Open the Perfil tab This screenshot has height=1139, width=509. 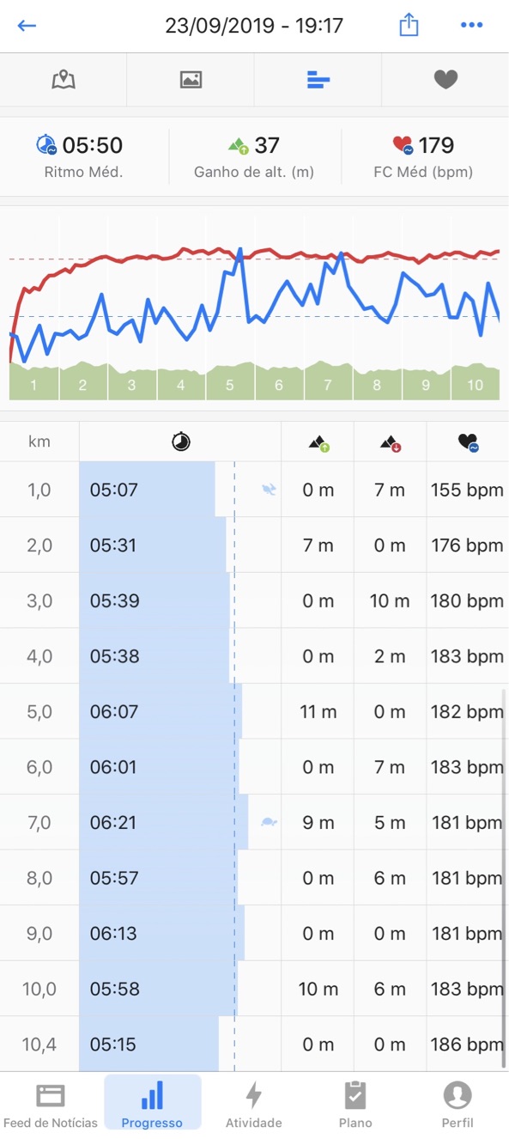point(457,1105)
